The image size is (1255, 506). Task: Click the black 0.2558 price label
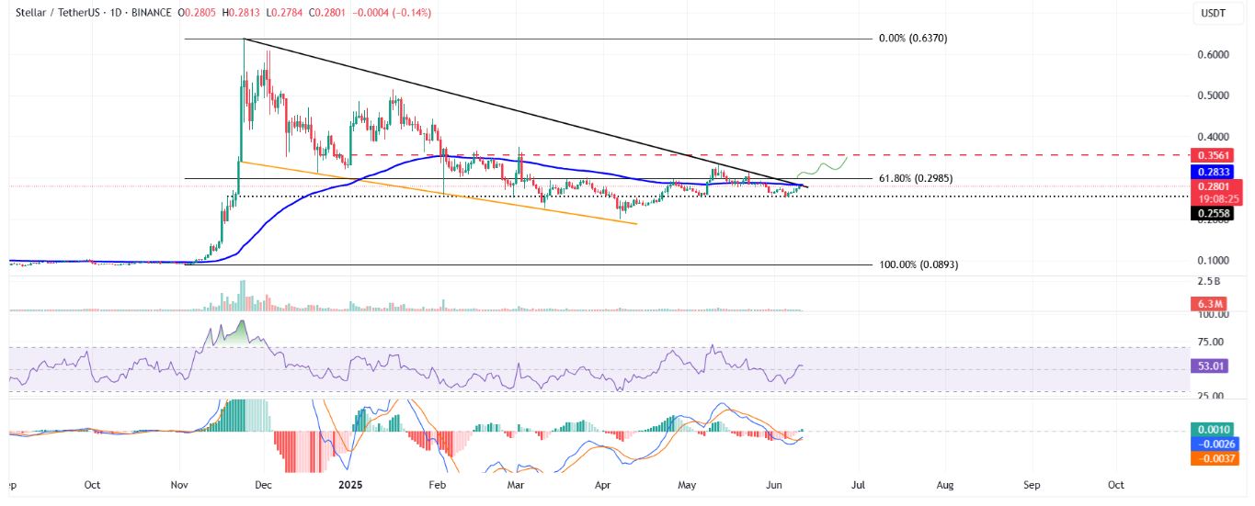click(x=1215, y=214)
